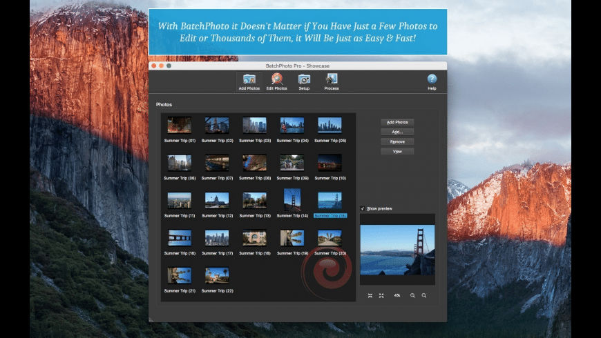
Task: Click the View button
Action: point(397,152)
